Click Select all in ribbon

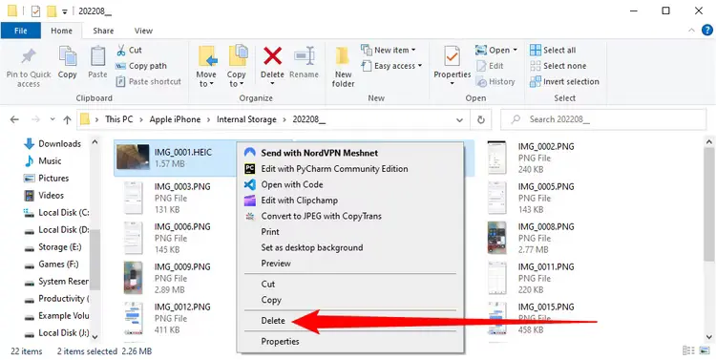(x=553, y=50)
